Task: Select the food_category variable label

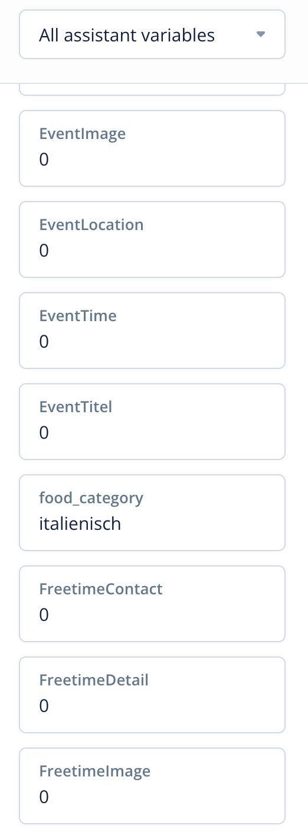Action: pyautogui.click(x=91, y=499)
